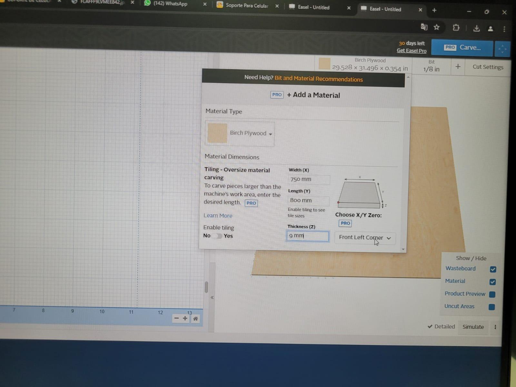
Task: Open Bit and Material Recommendations link
Action: click(x=319, y=79)
